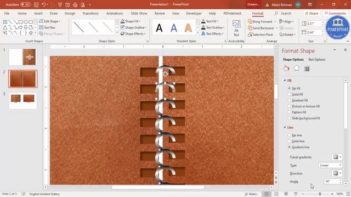Open Edit Shape menu
The width and height of the screenshot is (351, 197).
click(x=50, y=21)
